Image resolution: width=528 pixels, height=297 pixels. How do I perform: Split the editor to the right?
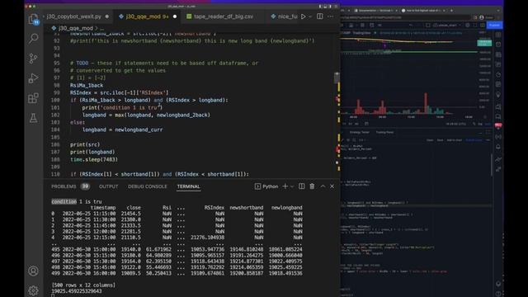pos(319,16)
